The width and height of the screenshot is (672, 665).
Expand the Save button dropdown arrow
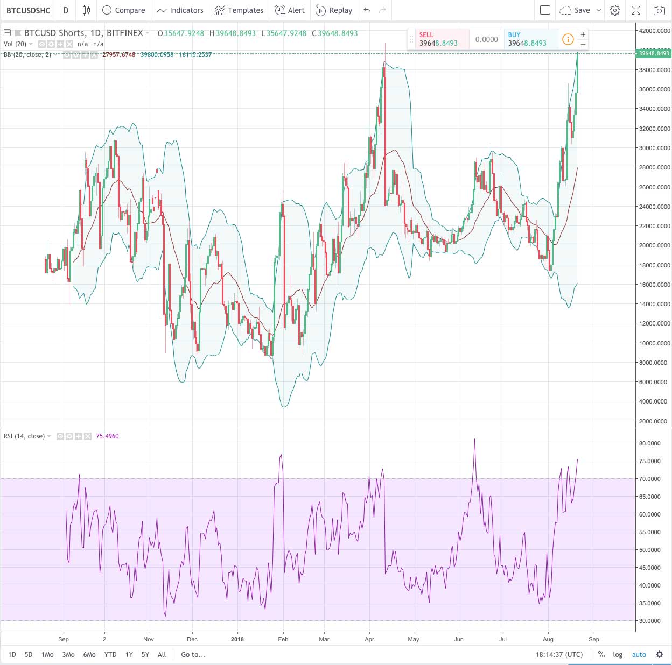598,10
